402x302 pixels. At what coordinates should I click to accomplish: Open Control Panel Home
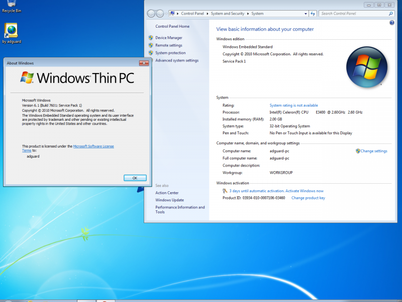click(172, 26)
